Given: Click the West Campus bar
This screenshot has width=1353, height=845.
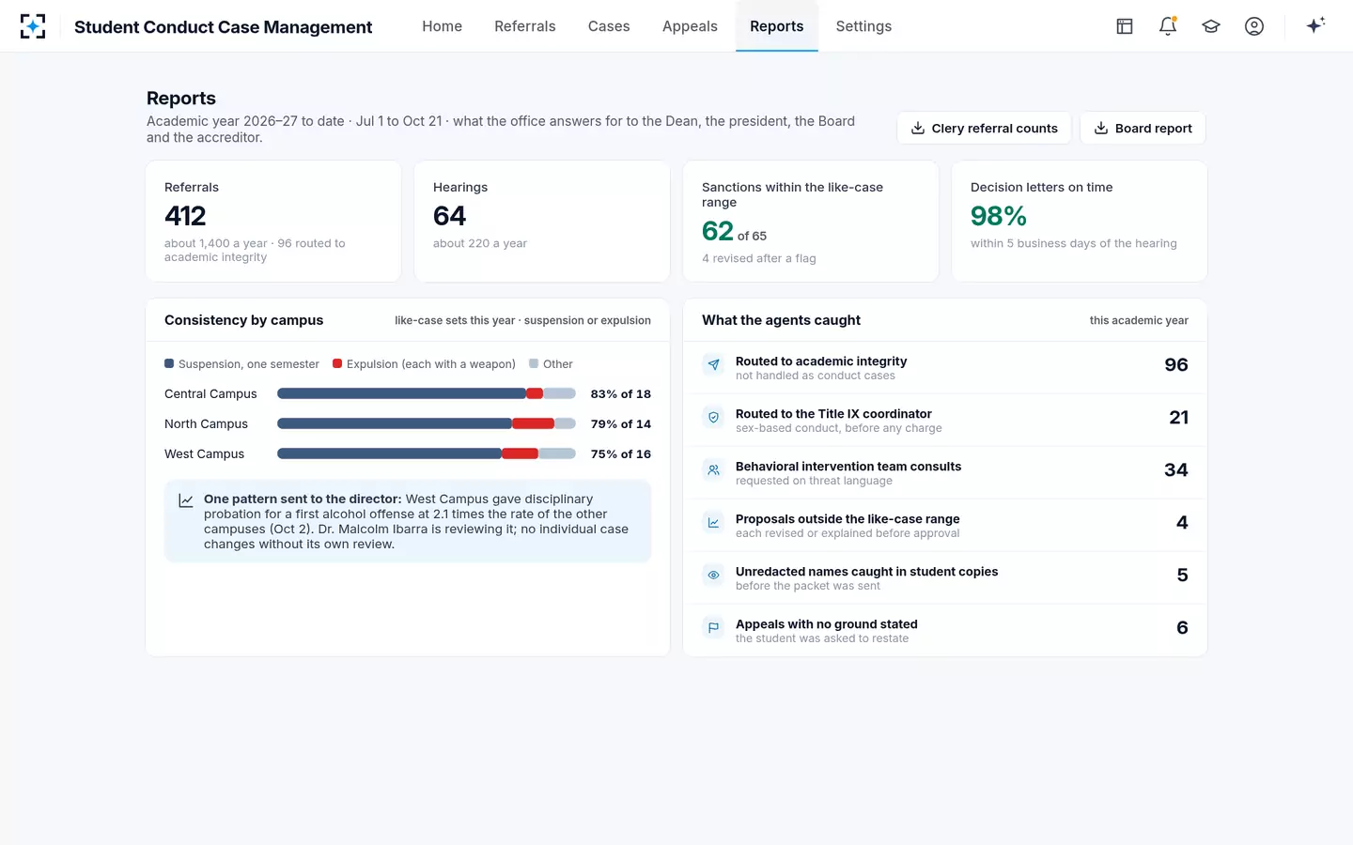Looking at the screenshot, I should 427,453.
